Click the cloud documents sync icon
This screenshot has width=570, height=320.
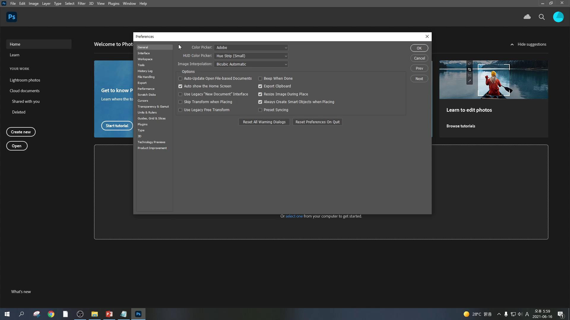527,17
